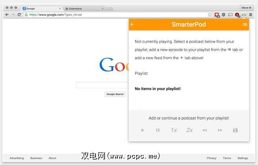Open the Chrome hamburger menu
258x165 pixels.
tap(251, 15)
